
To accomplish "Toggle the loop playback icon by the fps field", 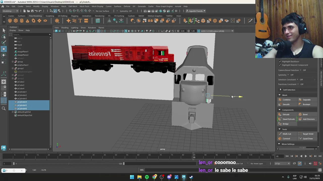I will pos(294,163).
